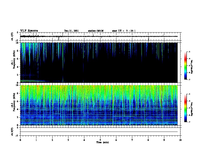Image resolution: width=203 pixels, height=157 pixels.
Task: Click the ch.1 PSD color scale bar
Action: [x=186, y=66]
